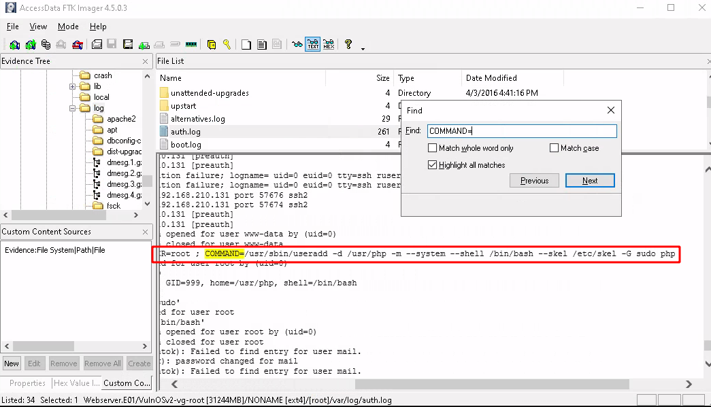Click the viewer horizontal scrollbar thumb
This screenshot has height=407, width=711.
coord(492,384)
